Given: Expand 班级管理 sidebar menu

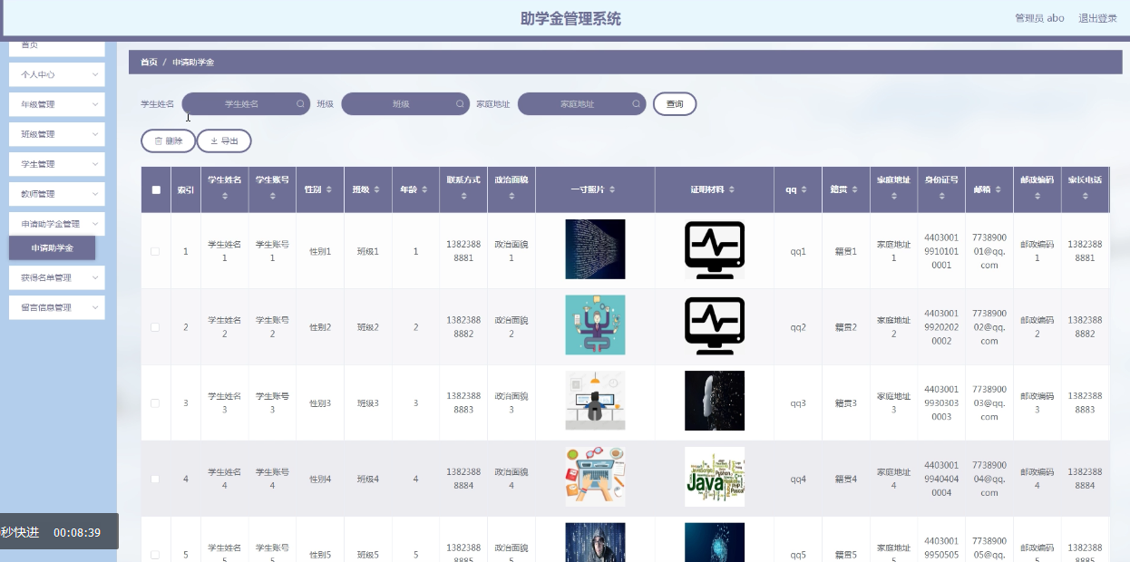Looking at the screenshot, I should coord(57,134).
